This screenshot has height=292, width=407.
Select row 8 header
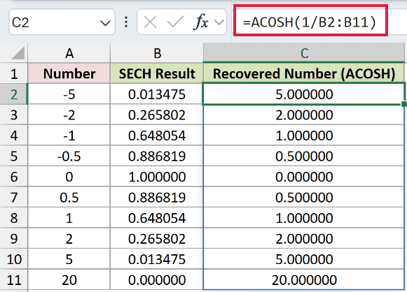click(x=14, y=218)
